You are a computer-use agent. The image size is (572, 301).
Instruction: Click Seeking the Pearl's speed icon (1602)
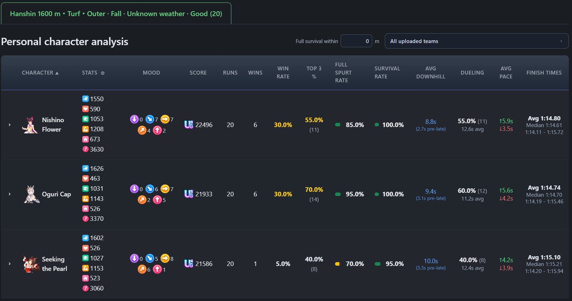point(86,238)
